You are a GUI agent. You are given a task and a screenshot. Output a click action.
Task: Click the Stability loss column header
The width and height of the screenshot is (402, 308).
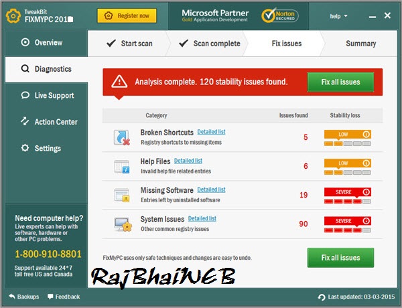[345, 115]
